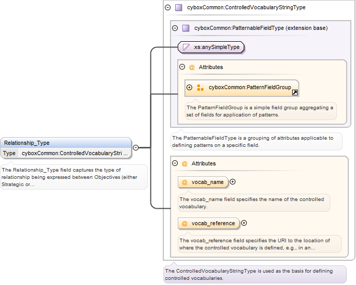Click the PatternFieldGroup description annotation
Viewport: 356px width, 285px height.
[x=261, y=111]
